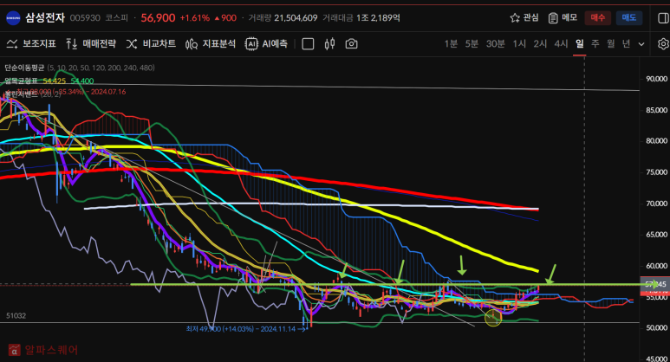Capture chart with camera icon
Viewport: 670px width, 362px height.
(x=351, y=43)
